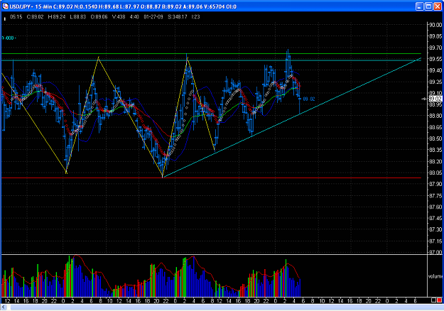Click the 'V:438' volume readout
The height and width of the screenshot is (311, 444).
[119, 17]
